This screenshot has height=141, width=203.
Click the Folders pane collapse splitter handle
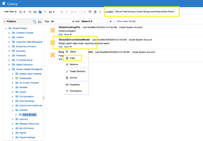tap(44, 98)
